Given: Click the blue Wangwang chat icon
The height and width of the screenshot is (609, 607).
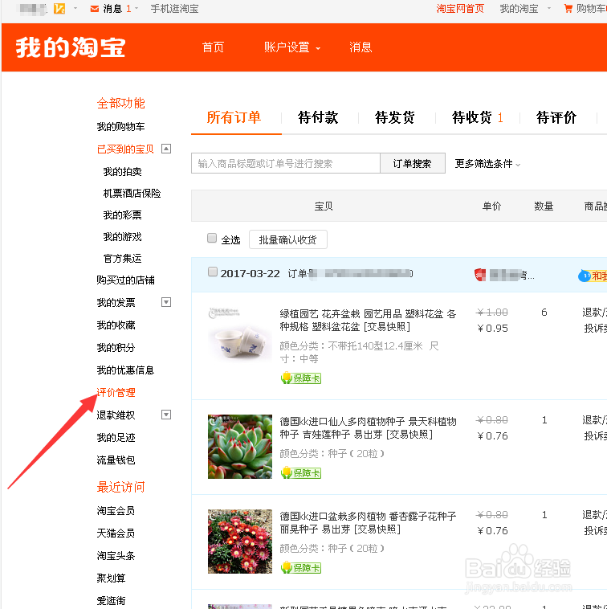Looking at the screenshot, I should [x=584, y=276].
